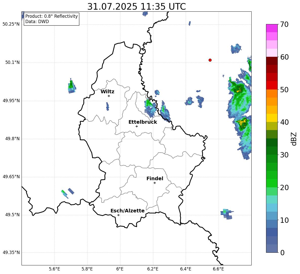
Task: Click the 49.5°N latitude label
Action: pyautogui.click(x=12, y=215)
